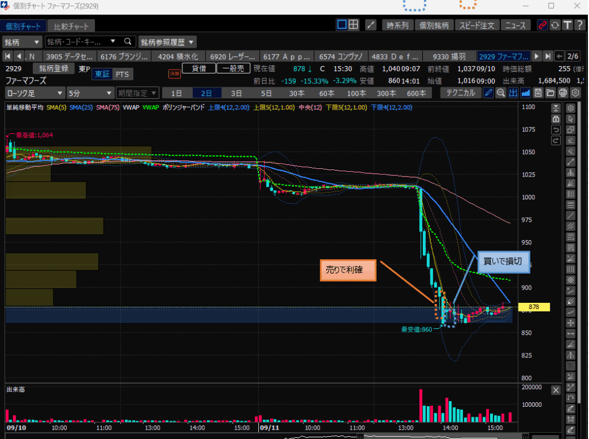
Task: Expand the 銘柄参照履歴 dropdown
Action: click(x=167, y=42)
